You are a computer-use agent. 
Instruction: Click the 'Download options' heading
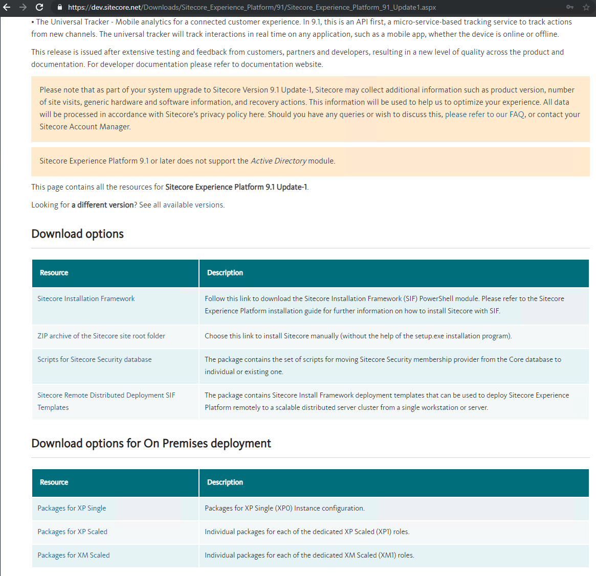(x=78, y=234)
